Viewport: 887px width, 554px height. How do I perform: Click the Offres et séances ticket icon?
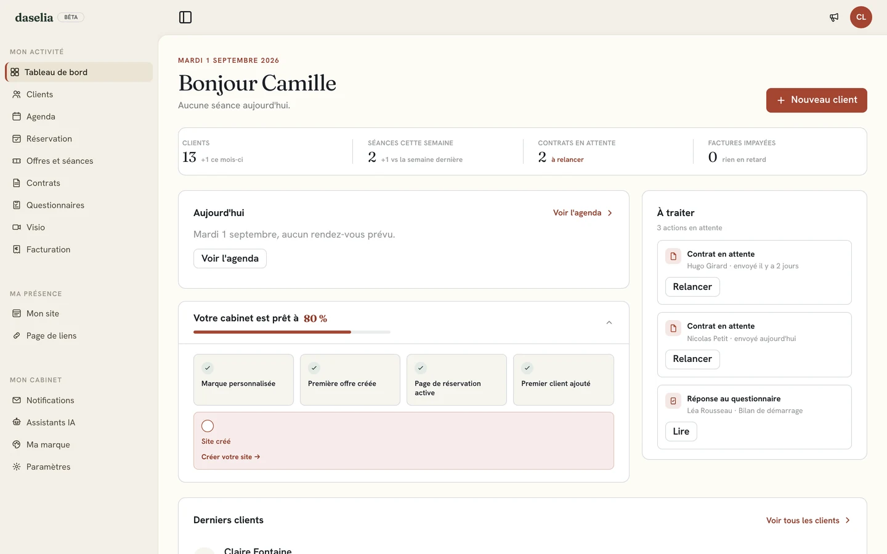(x=17, y=161)
